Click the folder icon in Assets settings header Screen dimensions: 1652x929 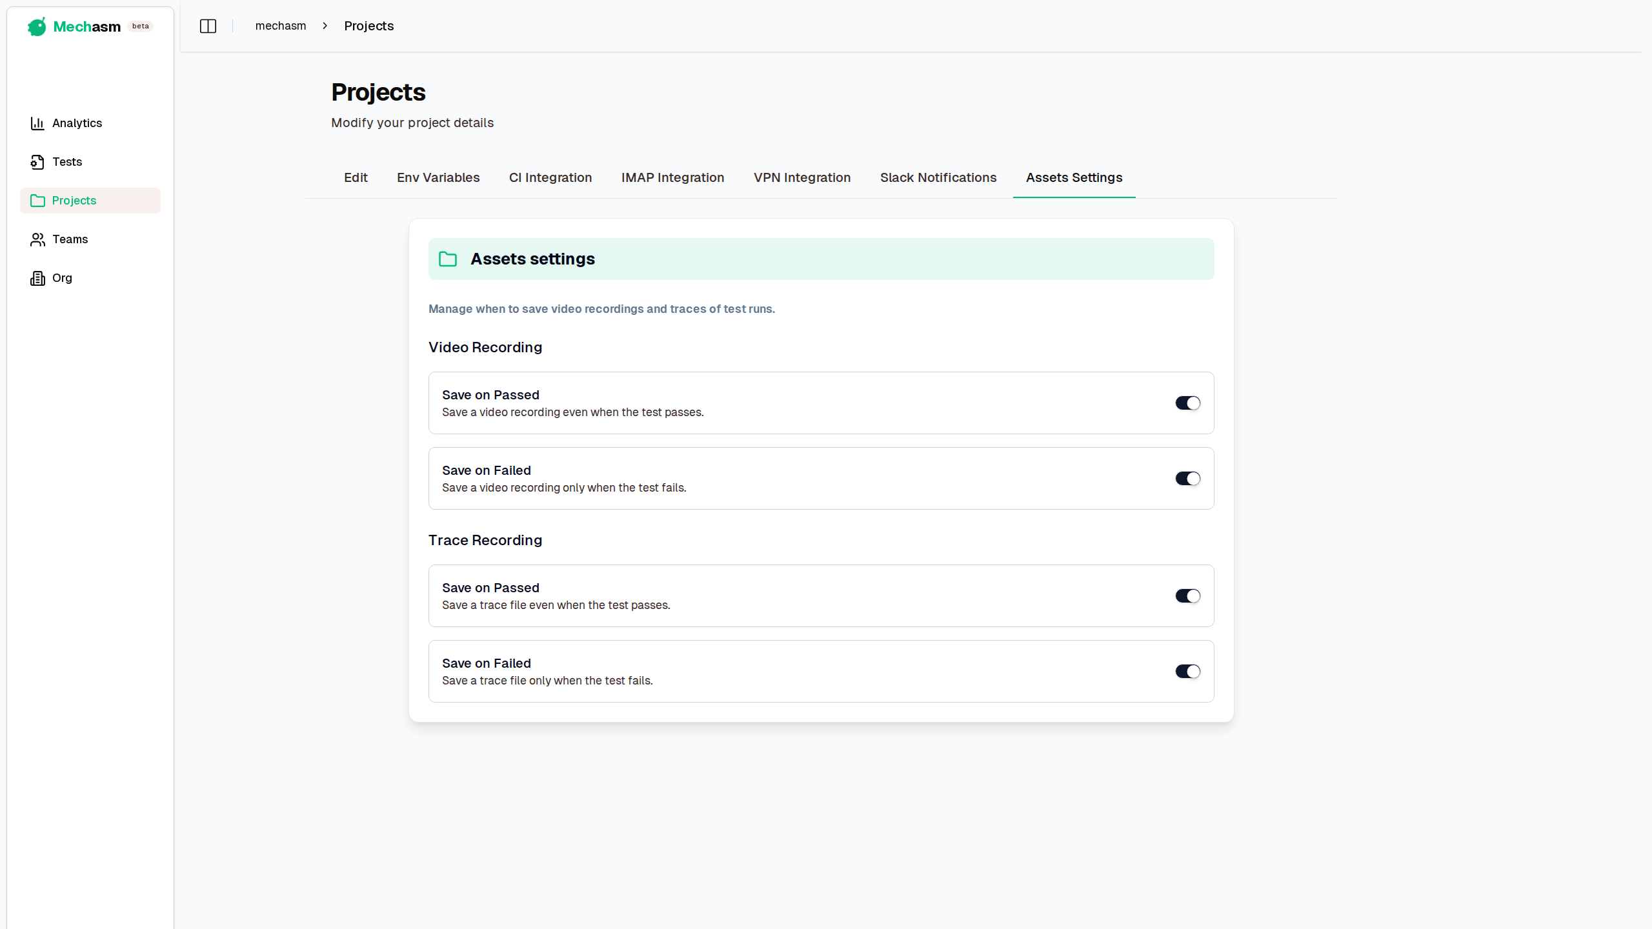[448, 259]
